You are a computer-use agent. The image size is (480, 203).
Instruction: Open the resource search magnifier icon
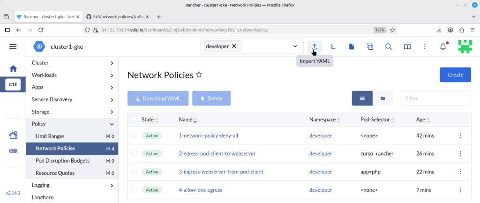point(389,46)
